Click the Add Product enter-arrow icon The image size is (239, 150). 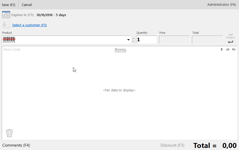[x=230, y=42]
